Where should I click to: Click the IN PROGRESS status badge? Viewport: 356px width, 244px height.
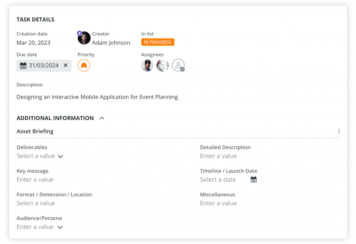click(157, 42)
